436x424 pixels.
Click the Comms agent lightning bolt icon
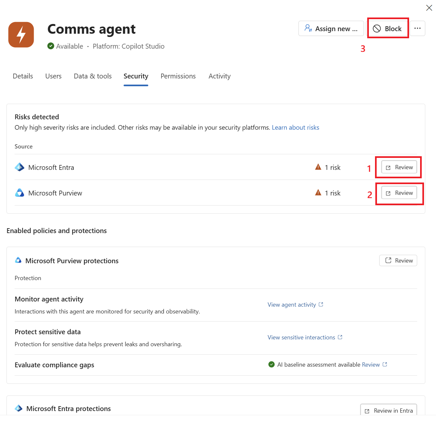(x=21, y=35)
